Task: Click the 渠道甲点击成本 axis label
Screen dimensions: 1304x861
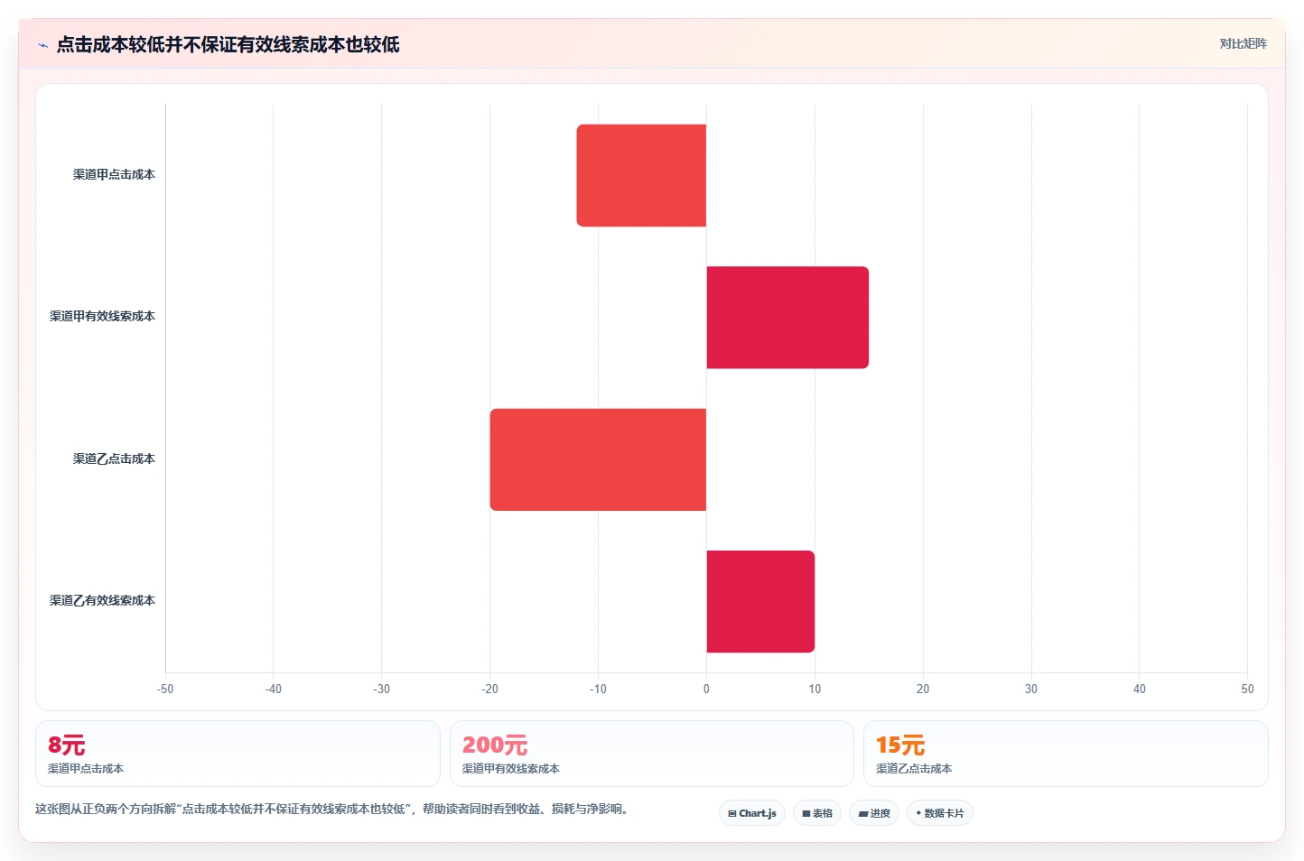Action: (114, 174)
